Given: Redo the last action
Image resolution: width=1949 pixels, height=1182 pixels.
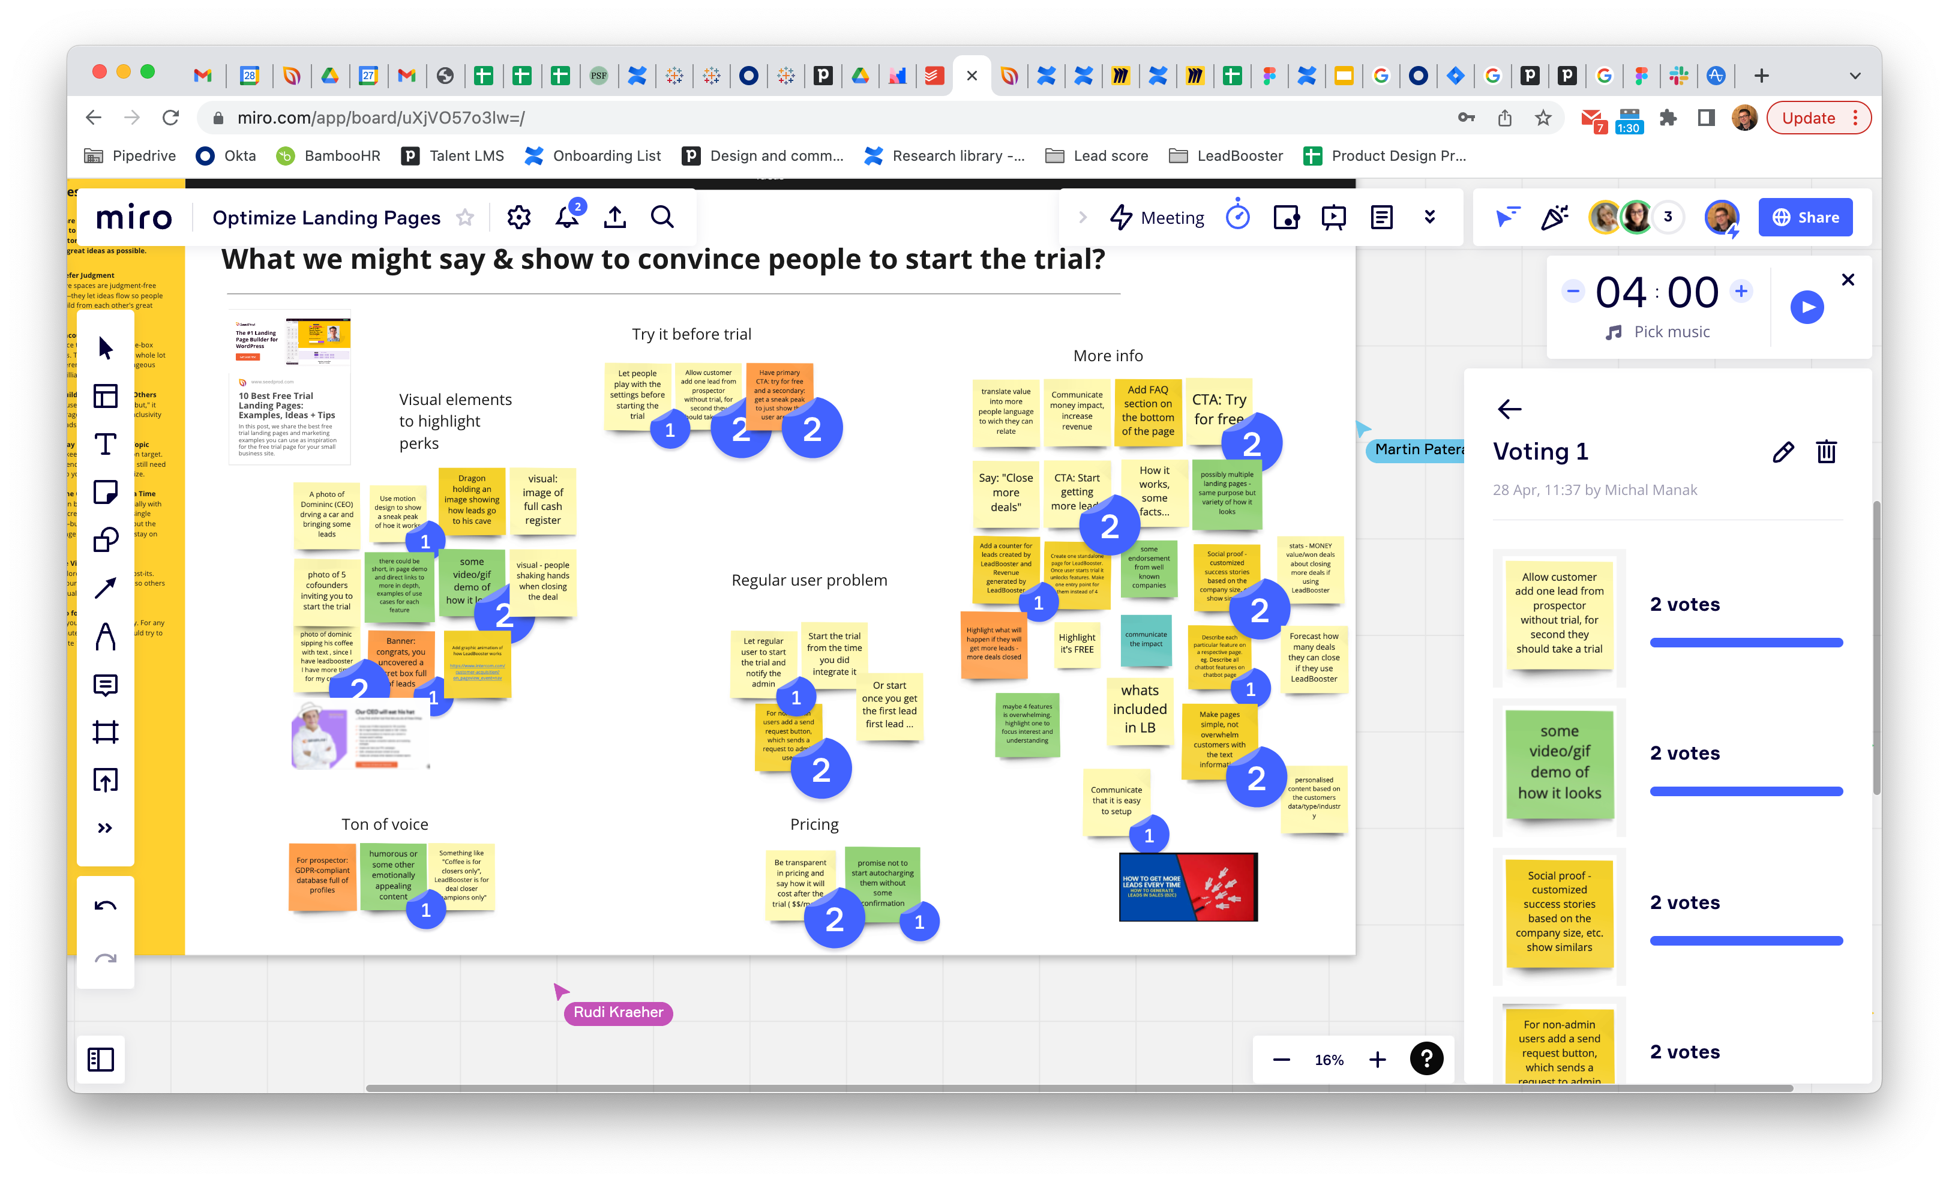Looking at the screenshot, I should tap(105, 959).
